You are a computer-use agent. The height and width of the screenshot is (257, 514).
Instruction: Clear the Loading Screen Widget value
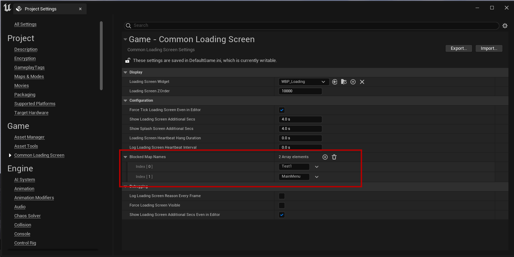pyautogui.click(x=362, y=82)
